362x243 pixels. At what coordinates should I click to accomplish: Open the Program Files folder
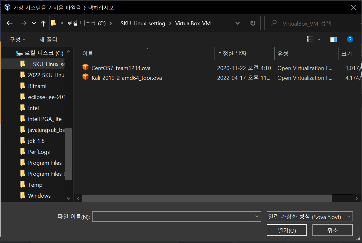[45, 163]
